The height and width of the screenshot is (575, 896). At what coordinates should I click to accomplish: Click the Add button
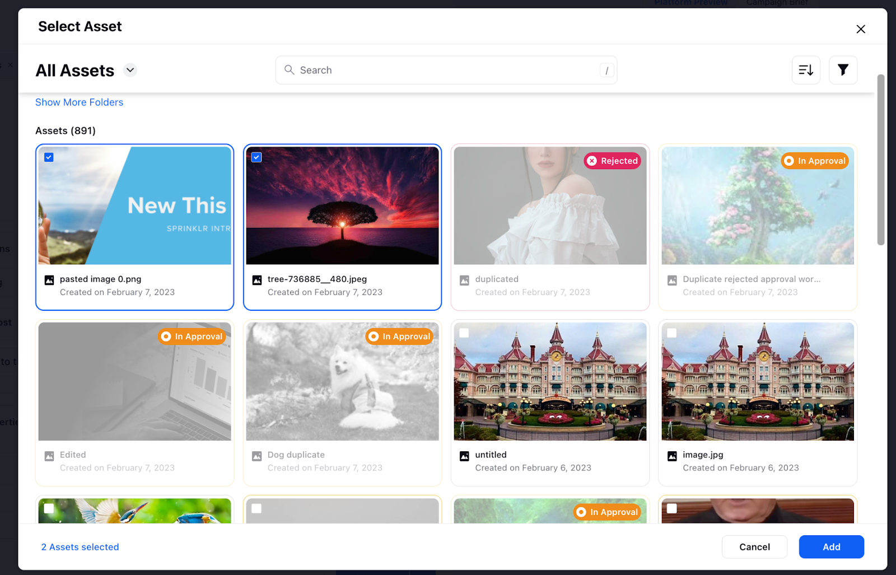(831, 547)
